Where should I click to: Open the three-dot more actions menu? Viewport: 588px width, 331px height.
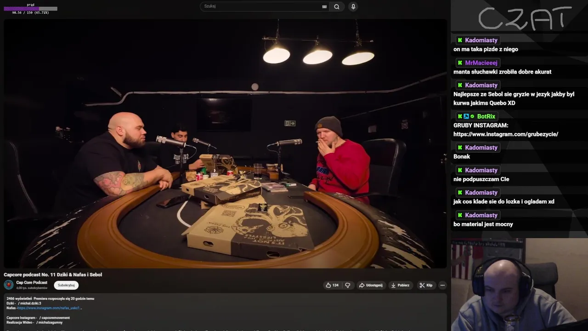442,285
